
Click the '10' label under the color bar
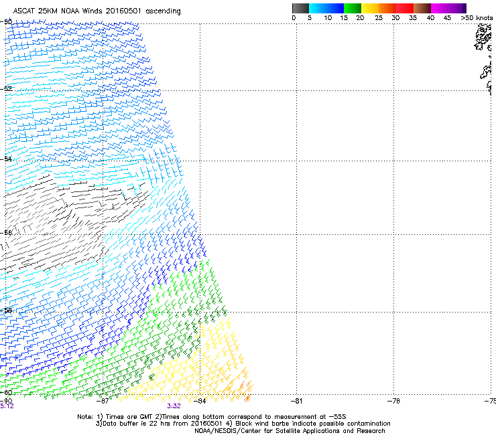[328, 18]
